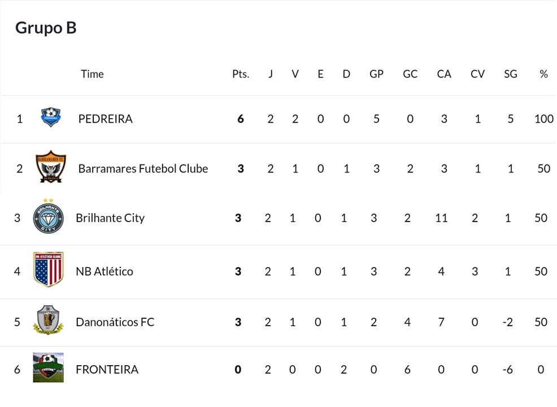The width and height of the screenshot is (557, 407).
Task: Open the PEDREIRA team name link
Action: click(x=106, y=119)
